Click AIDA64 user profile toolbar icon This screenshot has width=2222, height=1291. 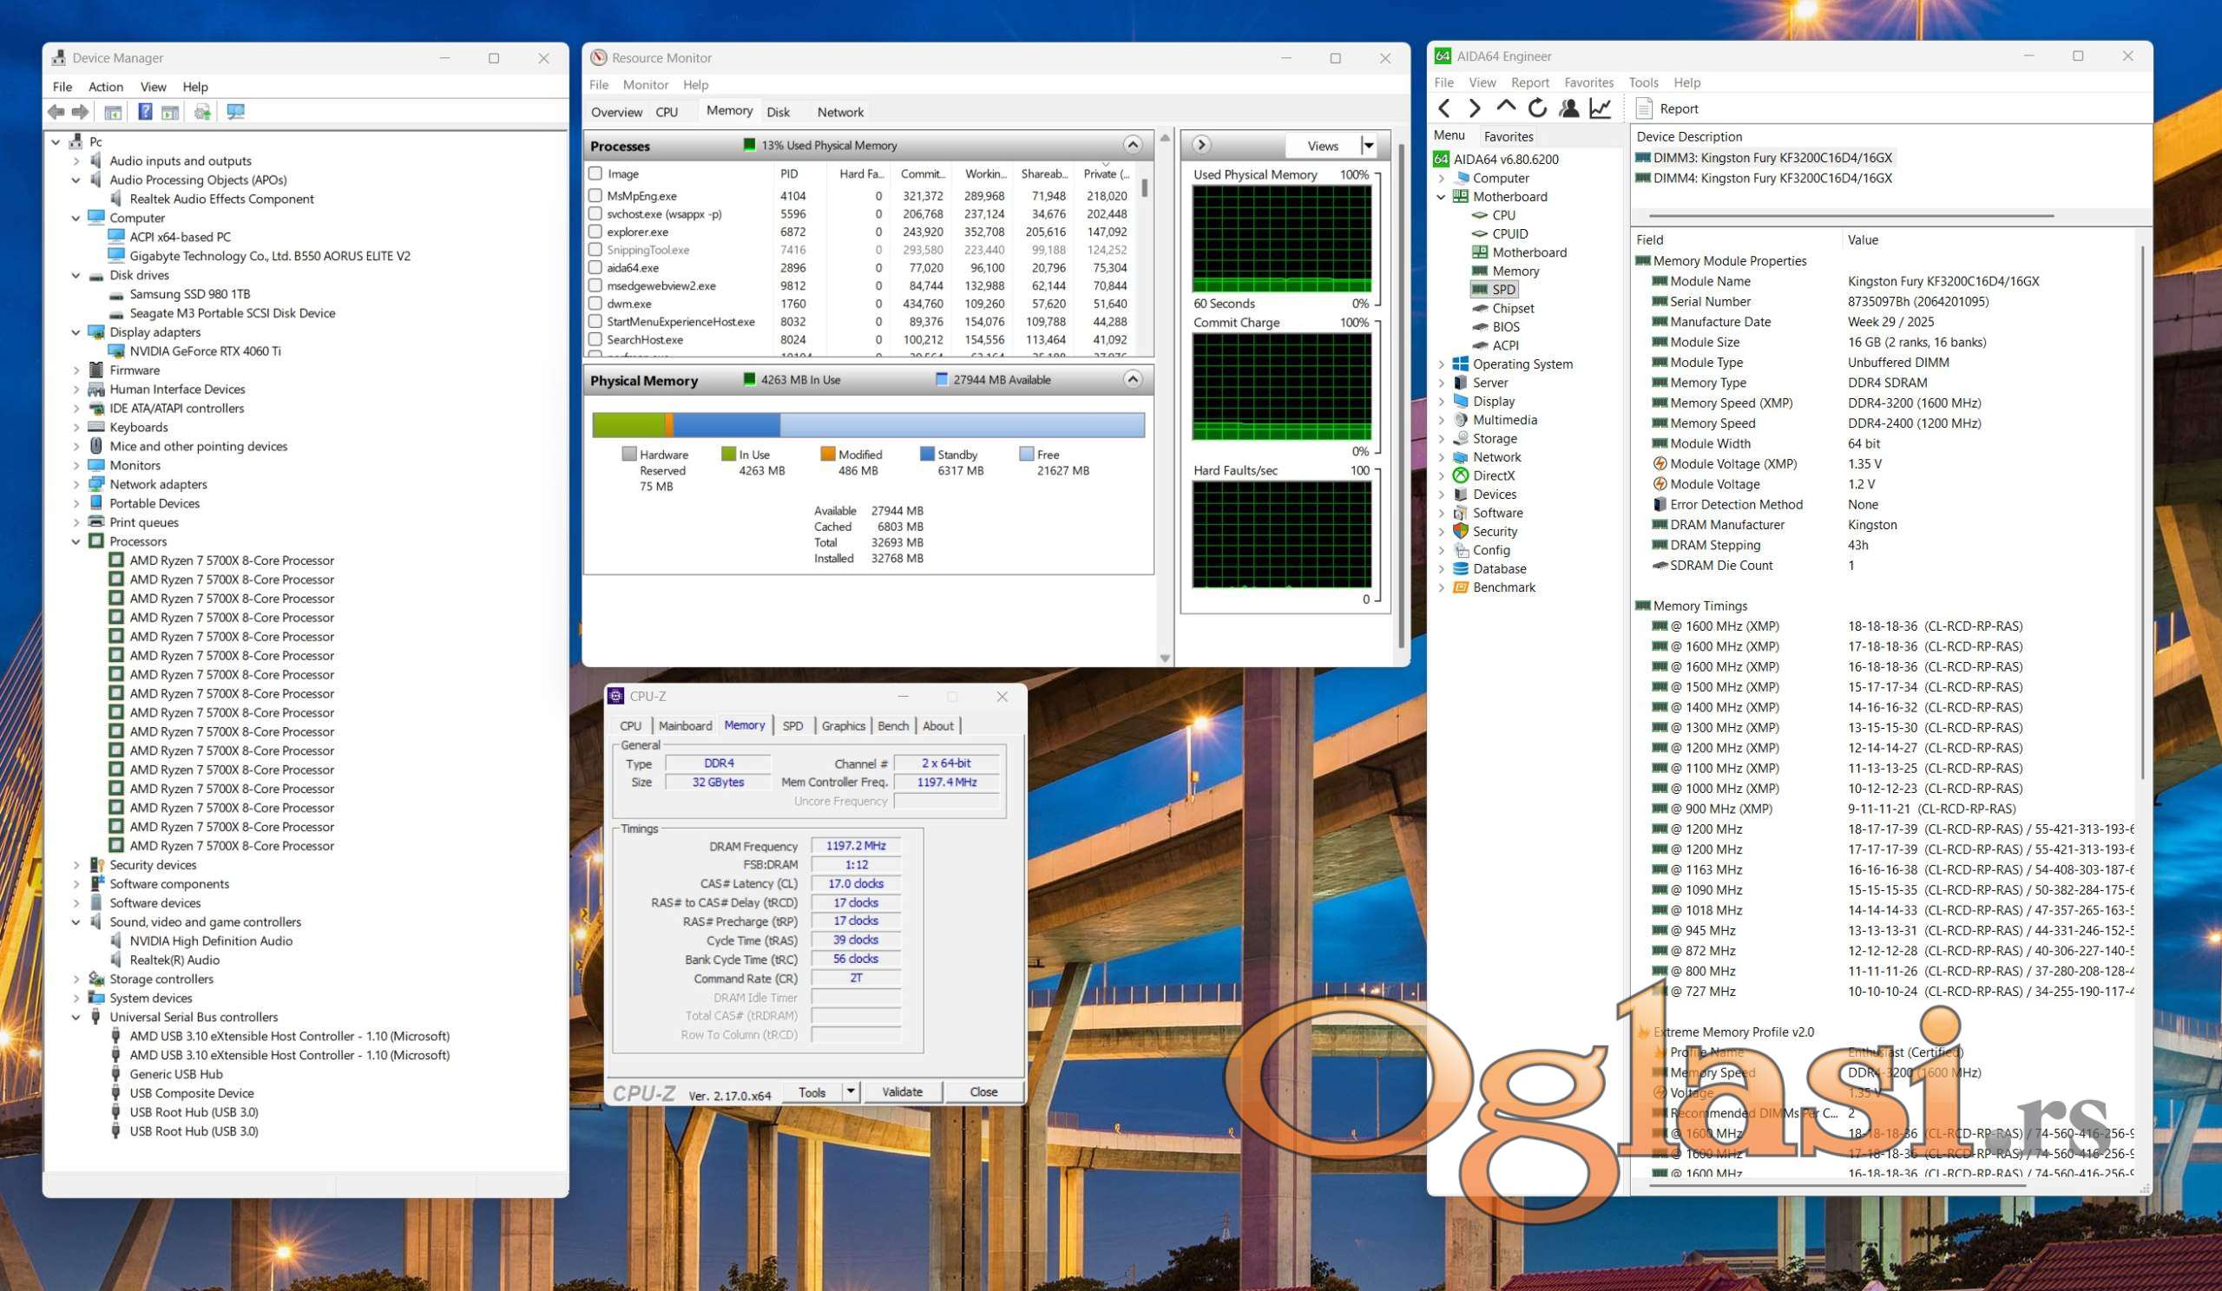[1568, 108]
